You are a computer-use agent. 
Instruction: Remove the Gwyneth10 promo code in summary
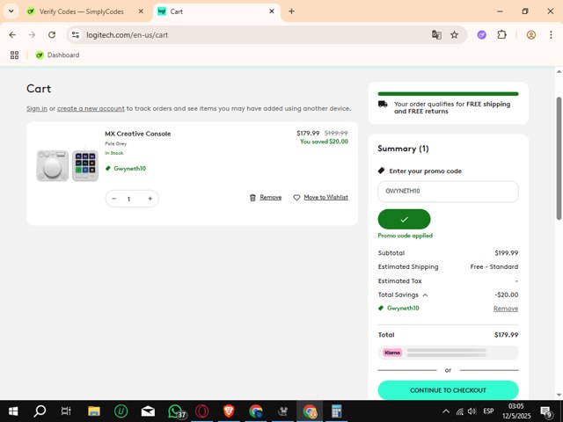(506, 309)
